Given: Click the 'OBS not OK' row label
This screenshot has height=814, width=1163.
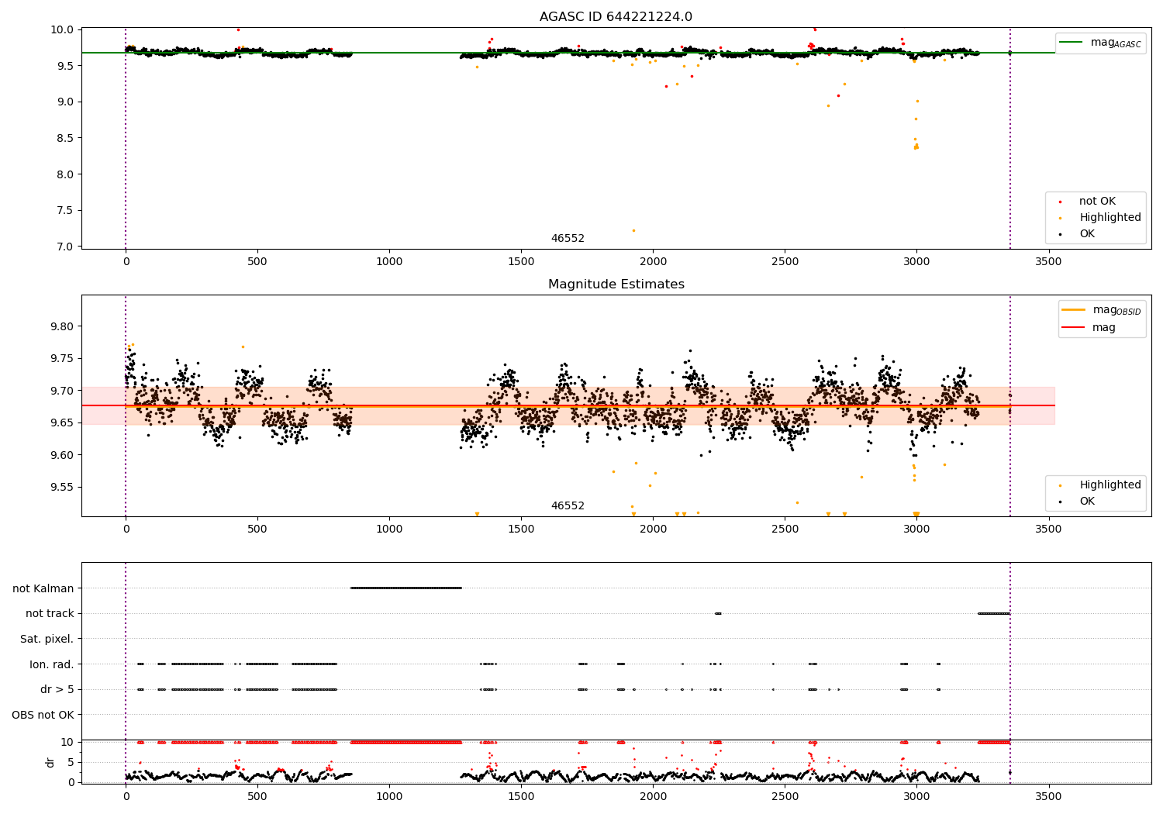Looking at the screenshot, I should point(43,715).
